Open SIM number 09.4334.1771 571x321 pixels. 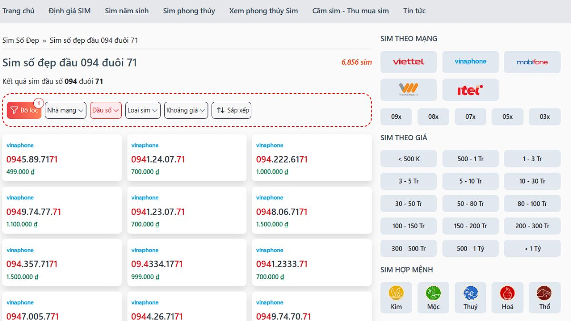pos(157,264)
